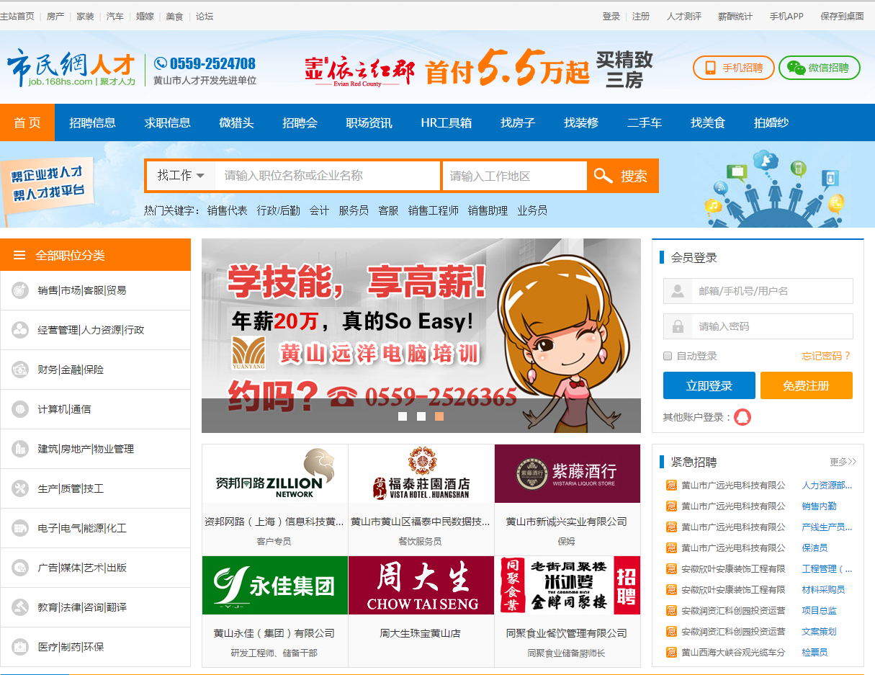Image resolution: width=875 pixels, height=675 pixels.
Task: Click the 电子|电气|能源|化工 category icon
Action: point(20,528)
